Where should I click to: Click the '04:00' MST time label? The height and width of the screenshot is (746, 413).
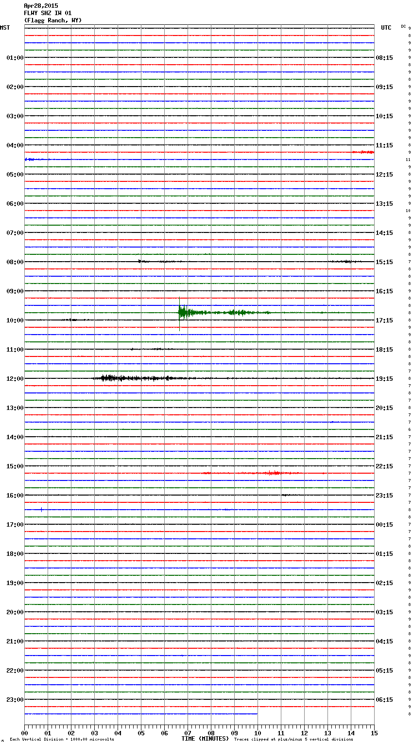point(15,145)
